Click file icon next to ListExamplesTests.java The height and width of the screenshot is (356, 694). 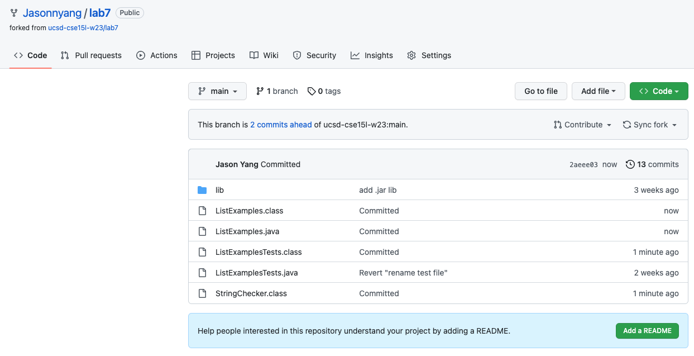(x=202, y=273)
